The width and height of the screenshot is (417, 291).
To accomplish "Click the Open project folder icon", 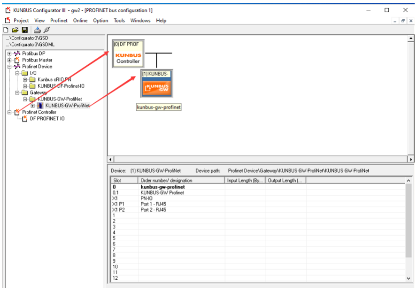I will (x=15, y=30).
